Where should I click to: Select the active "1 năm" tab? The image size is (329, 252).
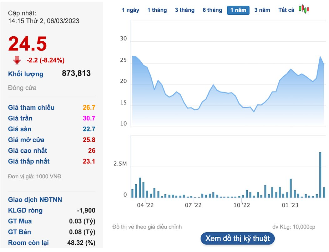238,10
